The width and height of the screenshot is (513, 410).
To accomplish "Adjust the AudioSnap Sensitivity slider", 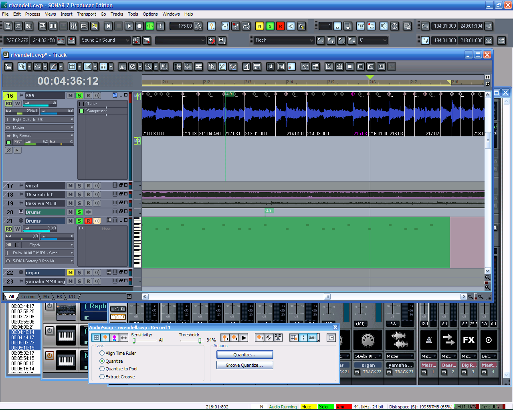I will [x=134, y=340].
